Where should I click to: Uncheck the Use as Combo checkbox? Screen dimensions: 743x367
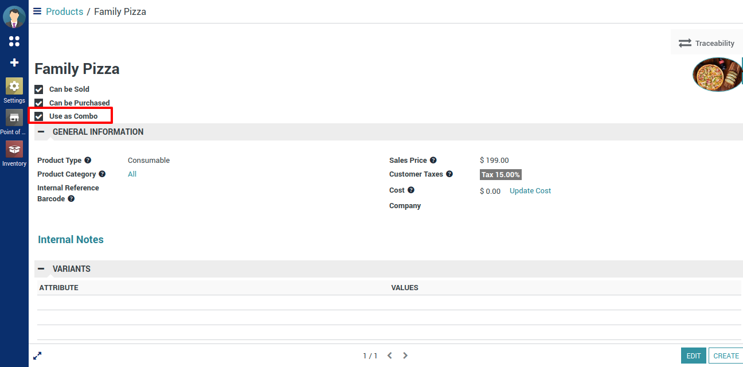[x=39, y=116]
